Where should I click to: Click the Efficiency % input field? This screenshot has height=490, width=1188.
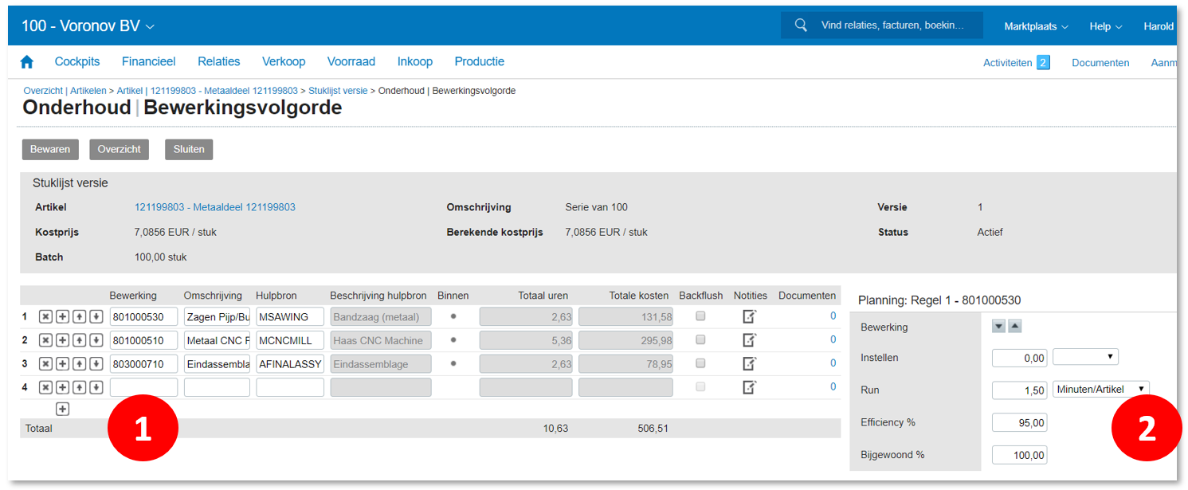click(1019, 422)
